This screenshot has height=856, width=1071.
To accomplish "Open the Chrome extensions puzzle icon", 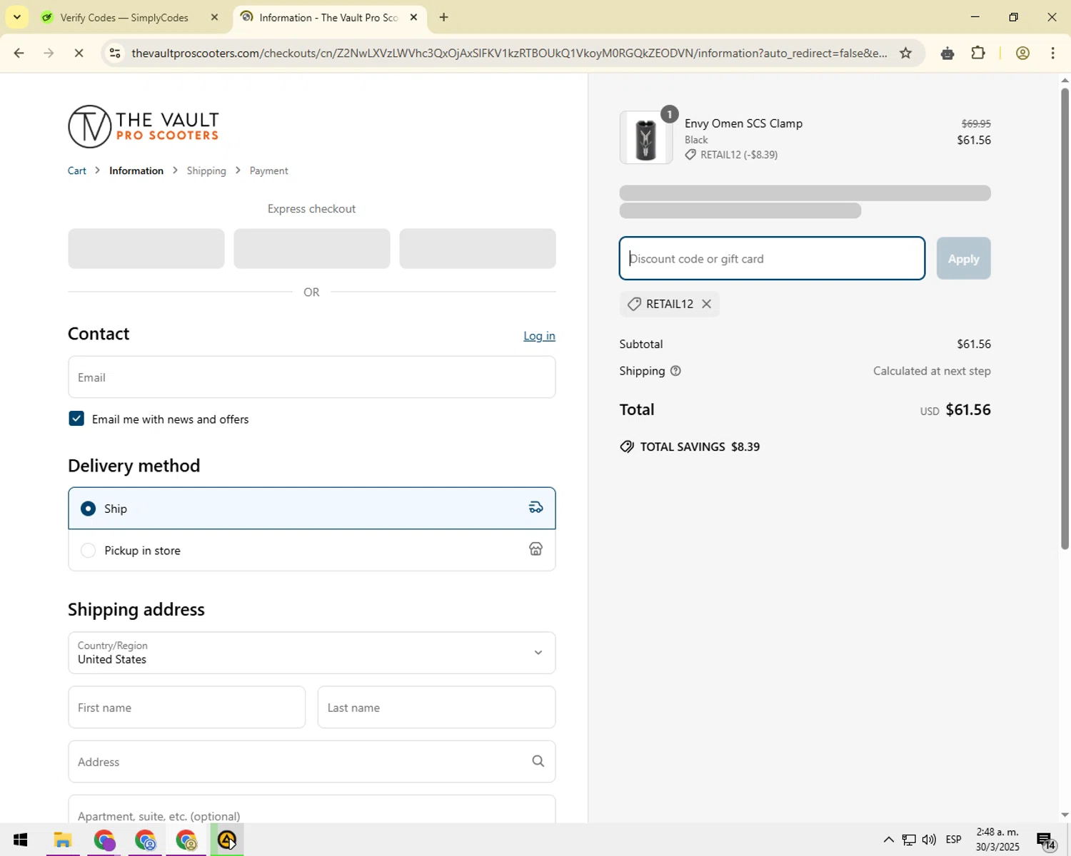I will coord(978,53).
